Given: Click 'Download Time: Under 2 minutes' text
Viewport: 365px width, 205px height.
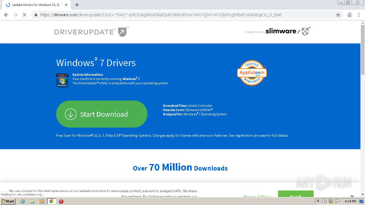Looking at the screenshot, I should (x=188, y=106).
